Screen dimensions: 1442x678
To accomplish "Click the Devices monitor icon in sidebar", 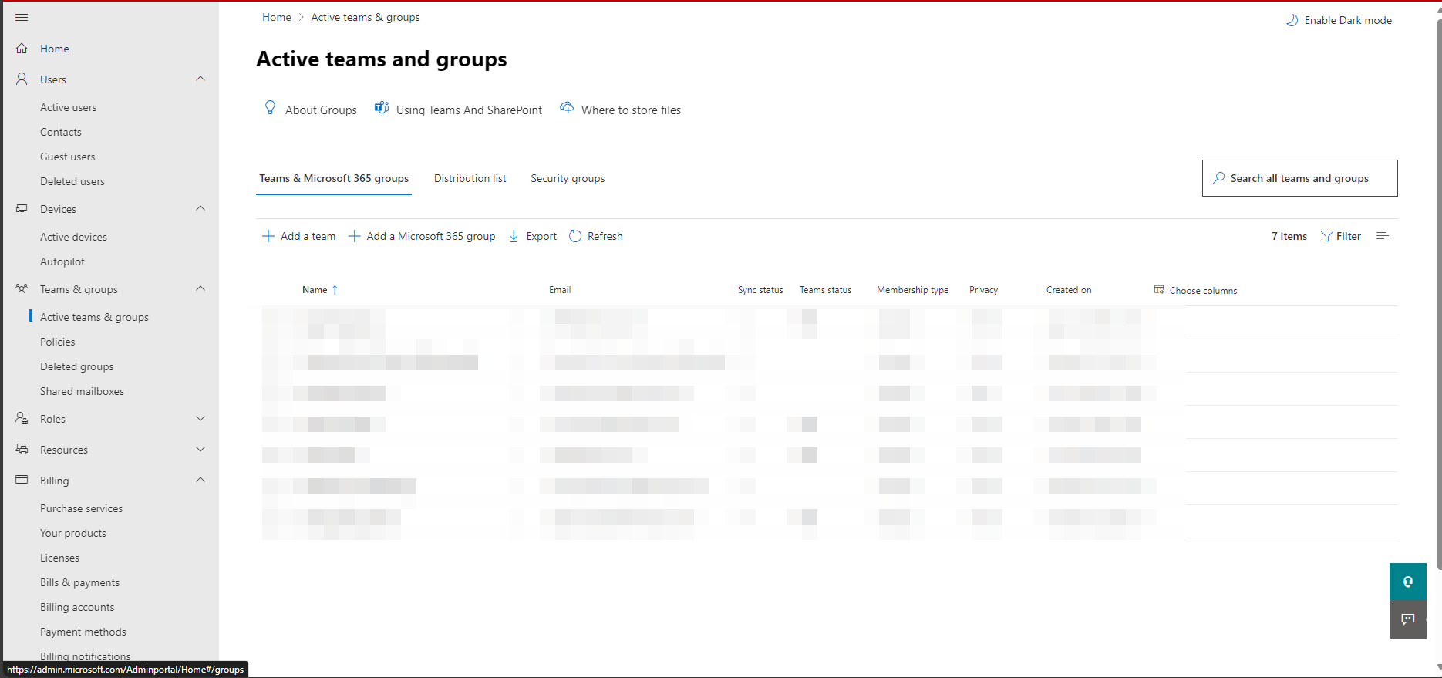I will pyautogui.click(x=22, y=209).
